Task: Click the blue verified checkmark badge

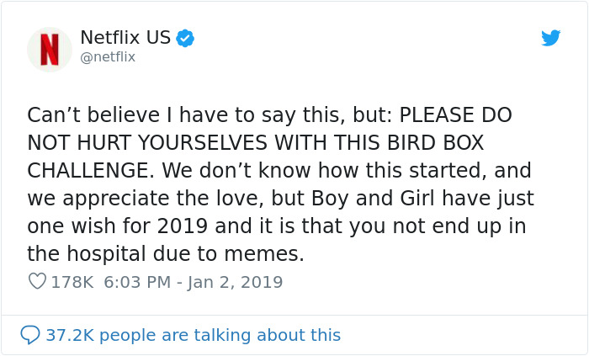Action: point(185,38)
